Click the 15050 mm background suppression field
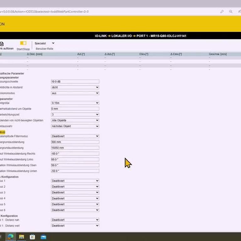The height and width of the screenshot is (241, 241). click(x=75, y=148)
